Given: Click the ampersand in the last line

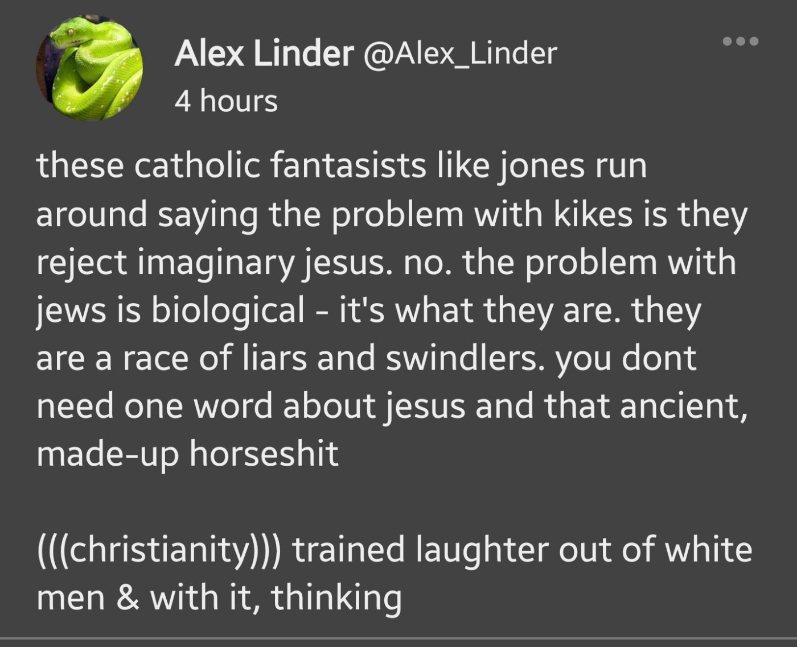Looking at the screenshot, I should click(128, 598).
